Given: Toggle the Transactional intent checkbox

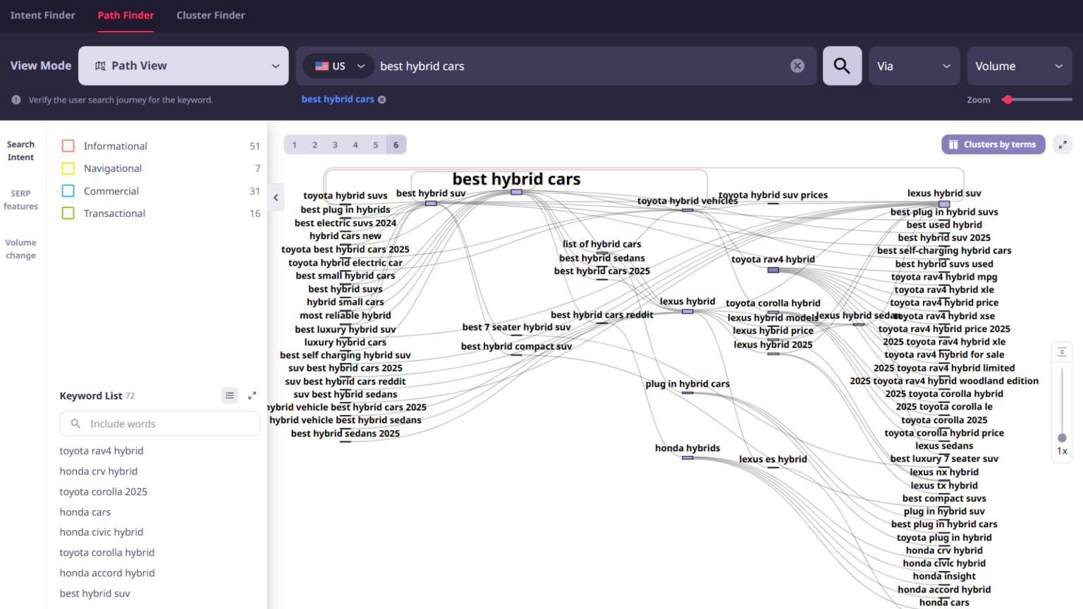Looking at the screenshot, I should (x=68, y=213).
